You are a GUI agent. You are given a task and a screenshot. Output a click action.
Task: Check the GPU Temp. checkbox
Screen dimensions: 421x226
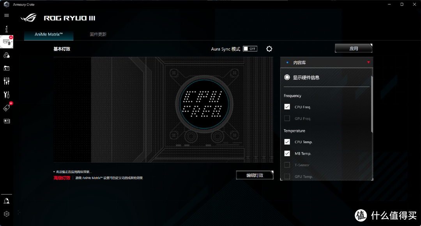pos(287,176)
